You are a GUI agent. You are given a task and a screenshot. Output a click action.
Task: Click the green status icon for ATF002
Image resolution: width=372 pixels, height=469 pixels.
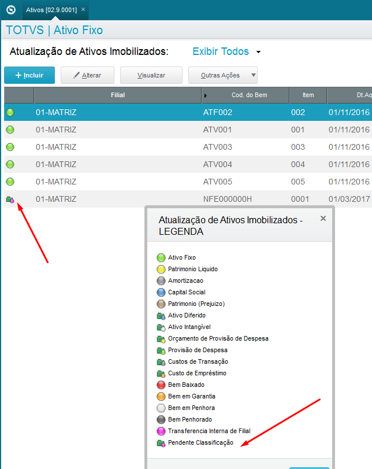(10, 112)
